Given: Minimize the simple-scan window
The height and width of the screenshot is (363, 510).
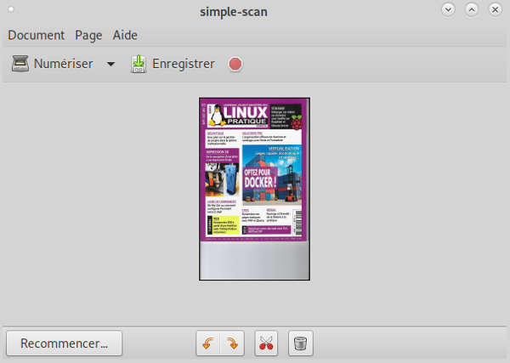Looking at the screenshot, I should pos(448,9).
